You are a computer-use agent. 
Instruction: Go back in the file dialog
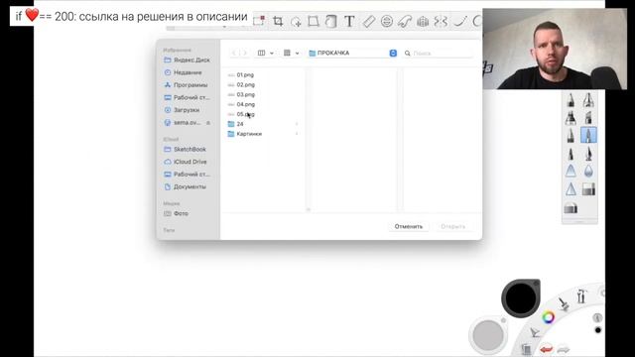pyautogui.click(x=234, y=53)
